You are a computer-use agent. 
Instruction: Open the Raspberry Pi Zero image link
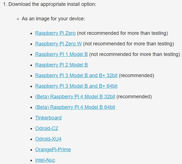tap(55, 33)
